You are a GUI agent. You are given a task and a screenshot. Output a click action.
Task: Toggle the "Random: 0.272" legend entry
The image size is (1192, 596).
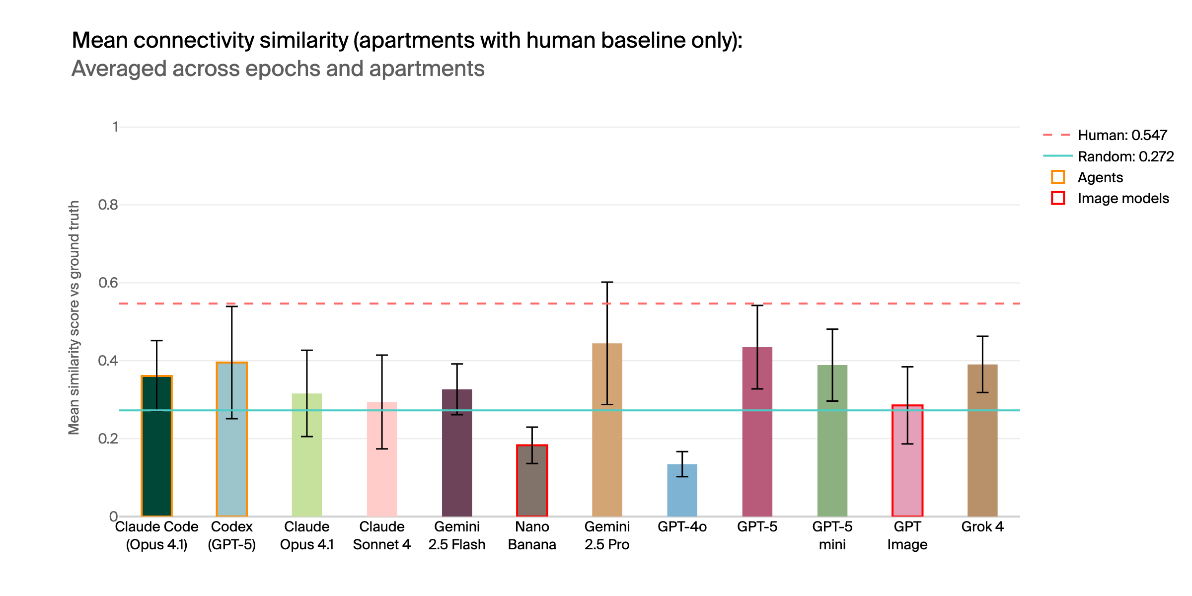1125,156
